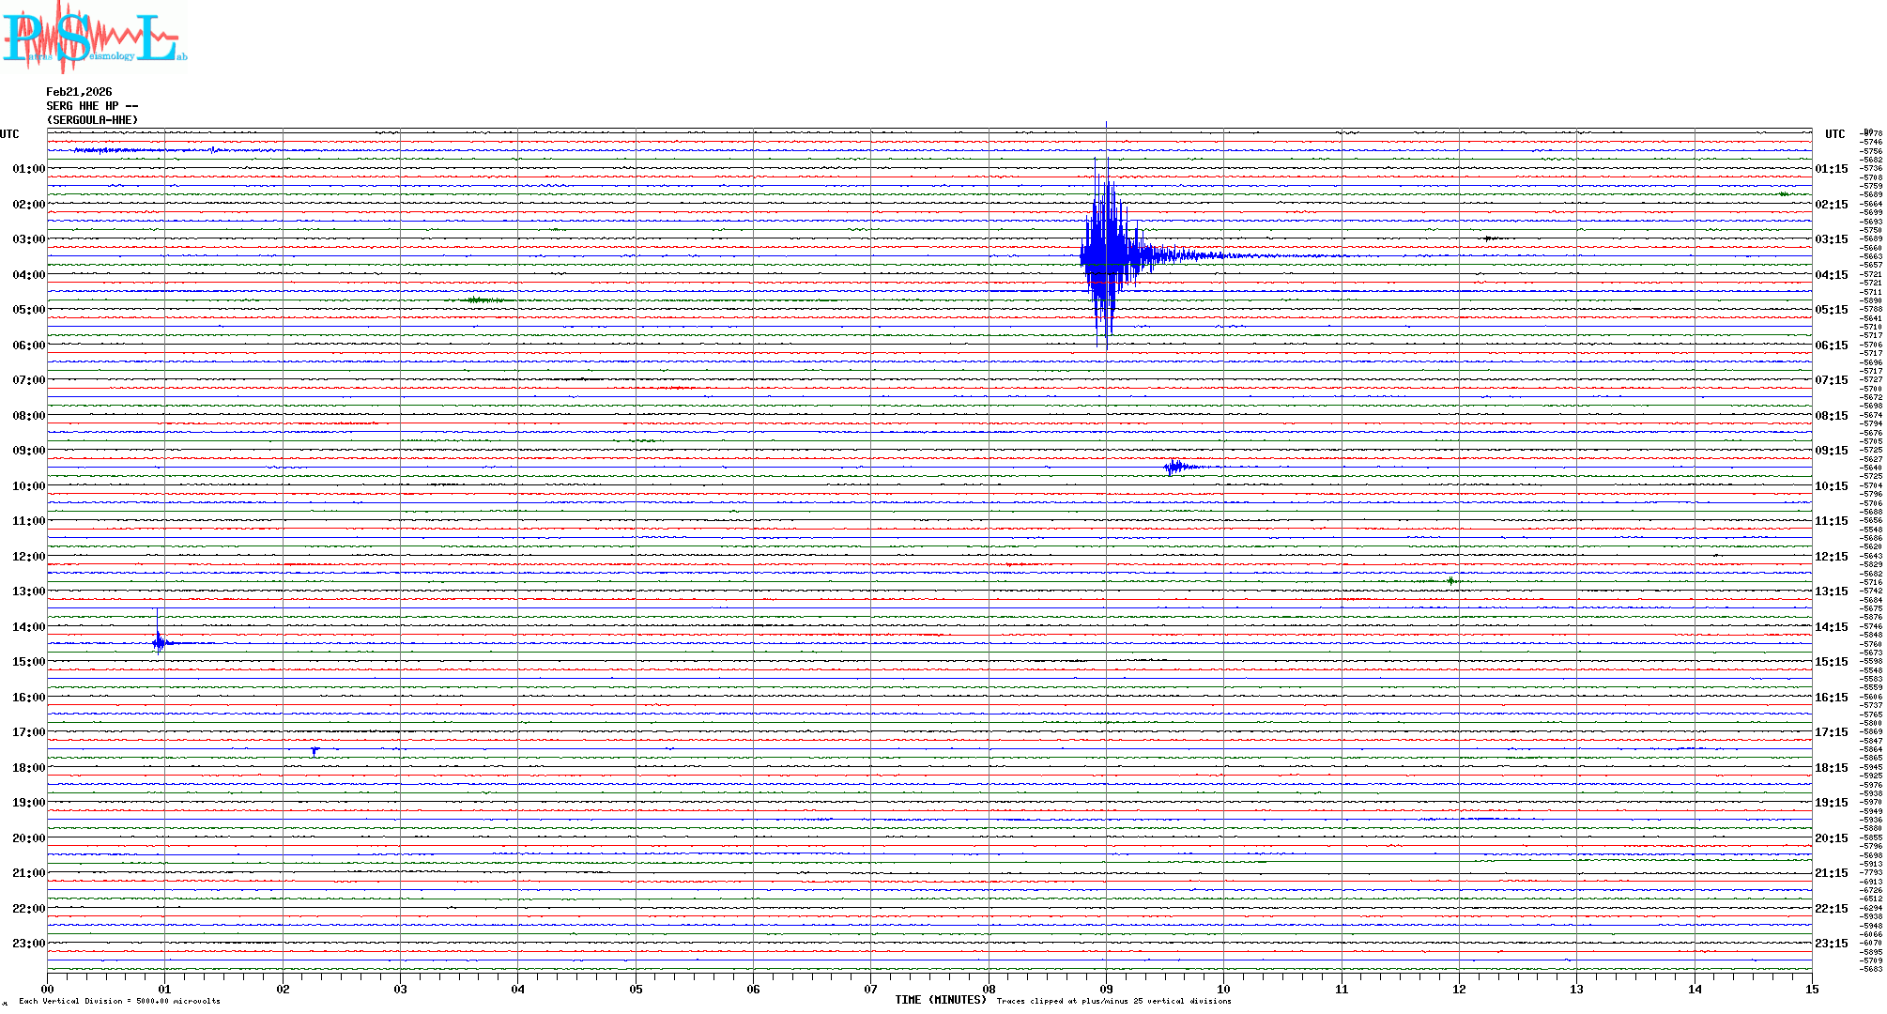The image size is (1887, 1014).
Task: Select the 09:15 time label on right
Action: click(1831, 451)
